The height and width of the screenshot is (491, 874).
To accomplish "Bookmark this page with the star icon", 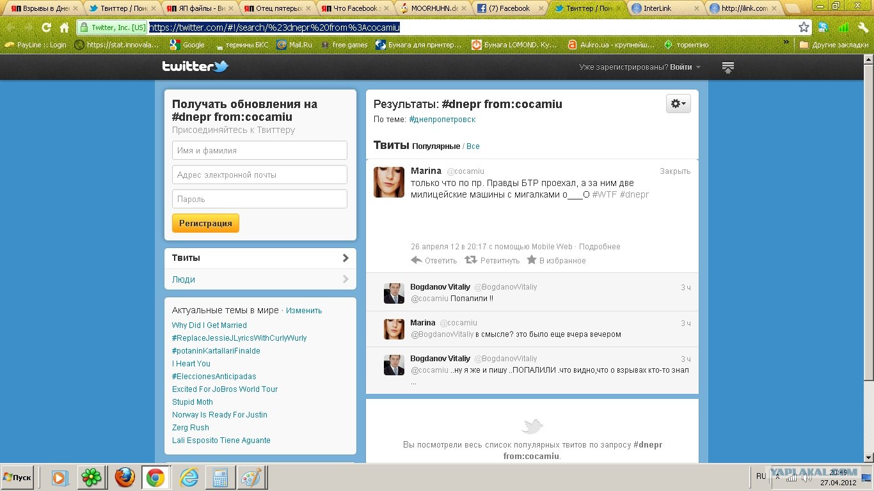I will 804,27.
